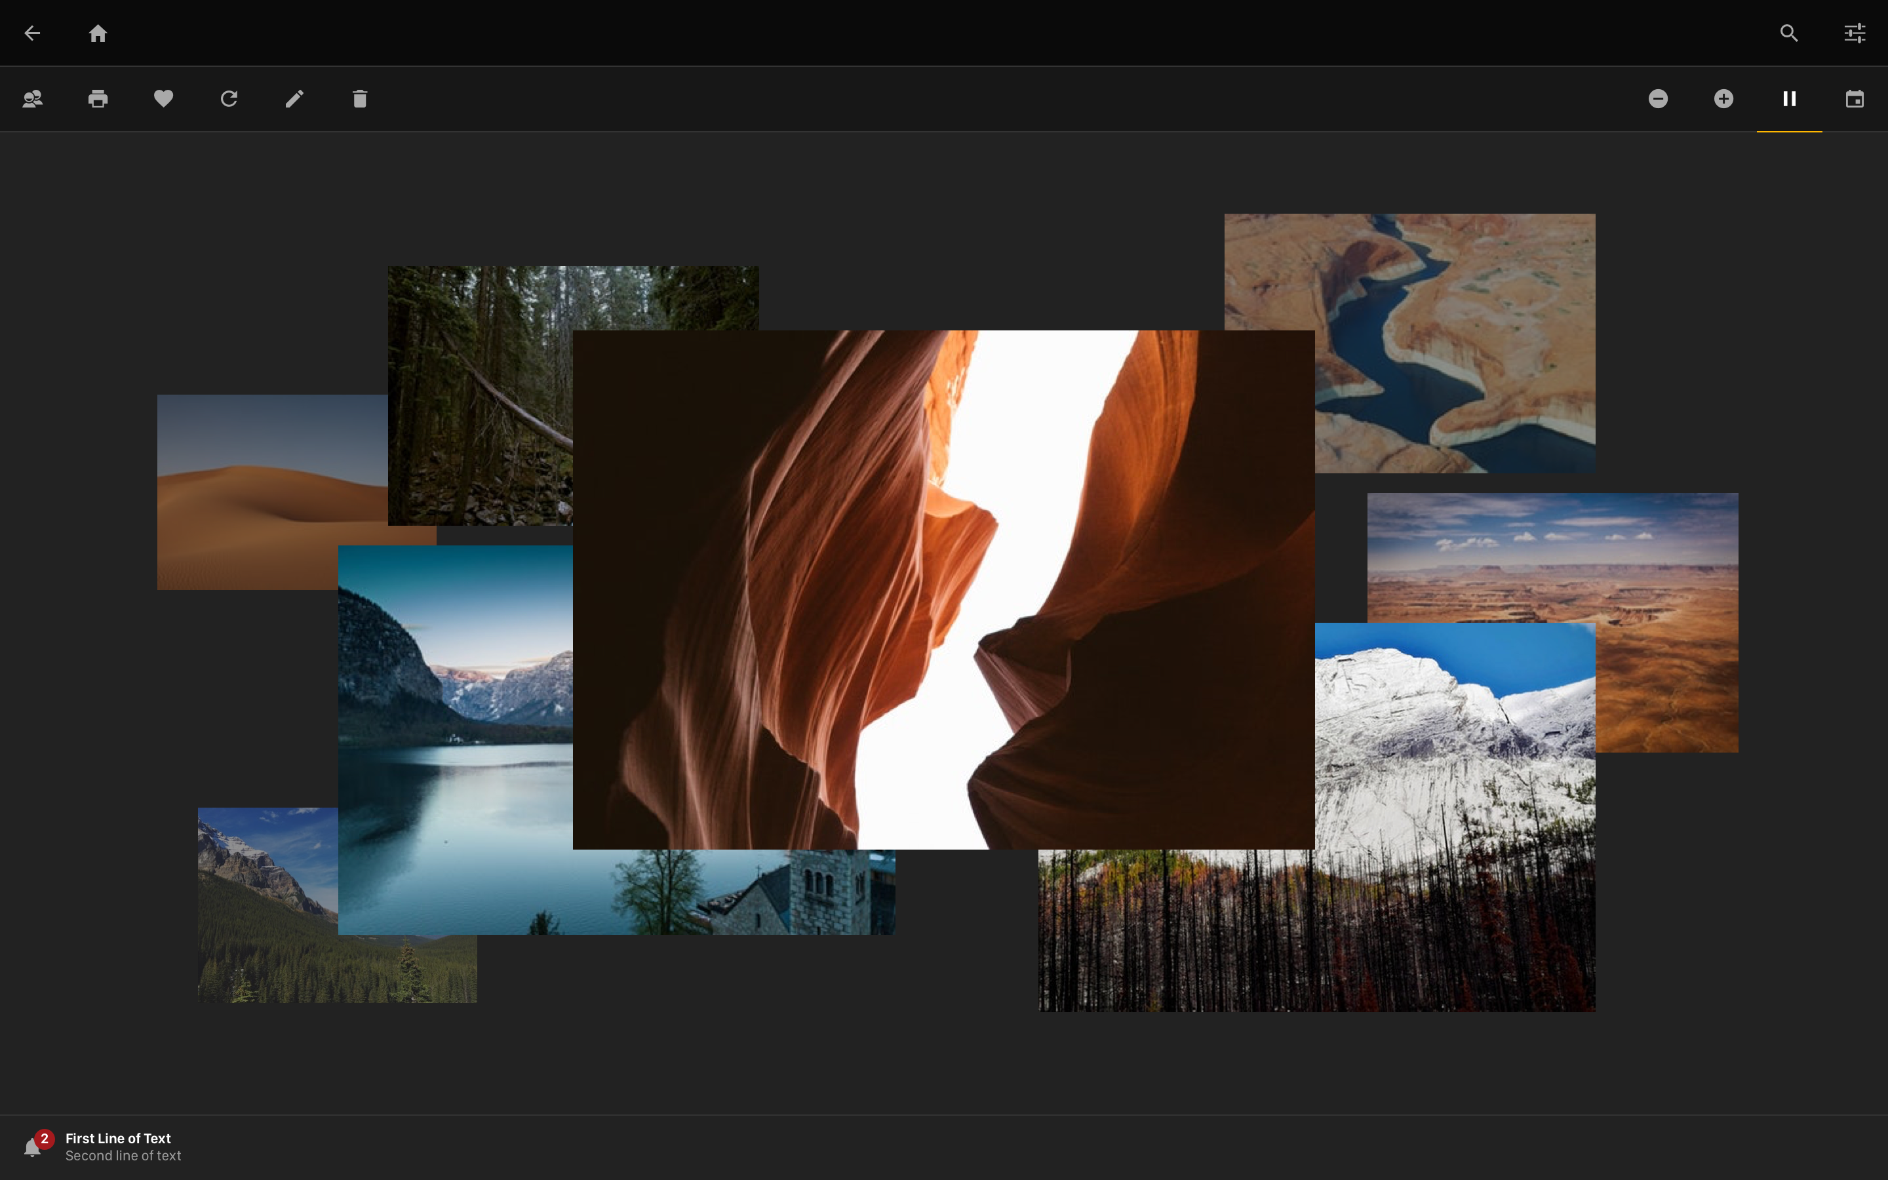Rotate photo with circular arrow icon
This screenshot has height=1180, width=1888.
[x=229, y=98]
